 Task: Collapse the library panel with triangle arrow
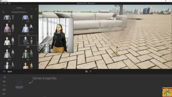pos(36,9)
